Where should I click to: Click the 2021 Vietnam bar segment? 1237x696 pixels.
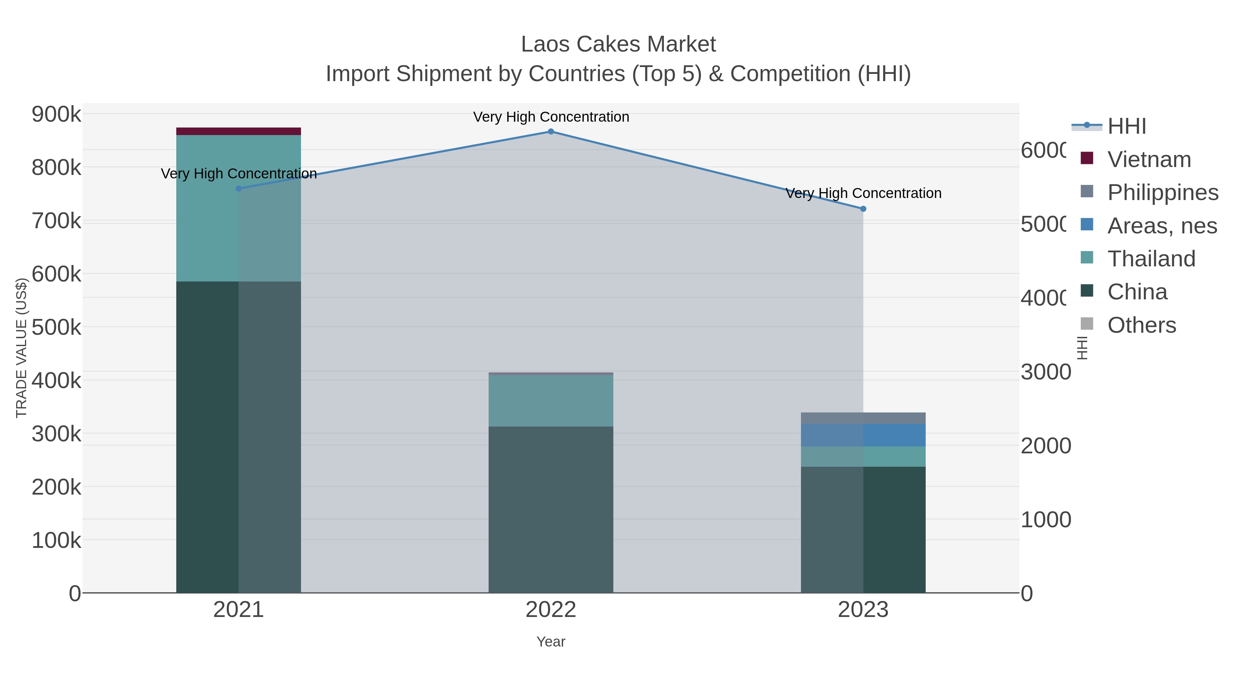tap(239, 131)
